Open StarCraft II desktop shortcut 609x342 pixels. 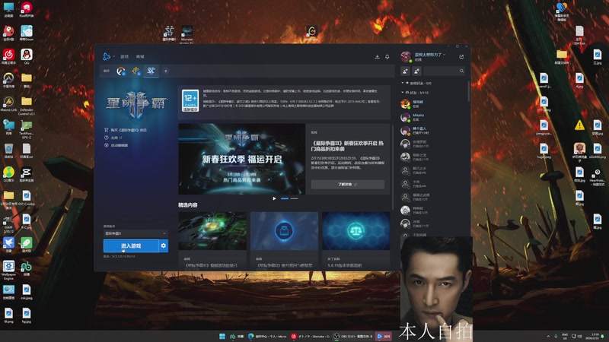[169, 33]
